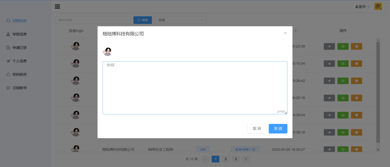Screen dimensions: 390x167
Task: Go to page 3 of results
Action: (x=236, y=159)
